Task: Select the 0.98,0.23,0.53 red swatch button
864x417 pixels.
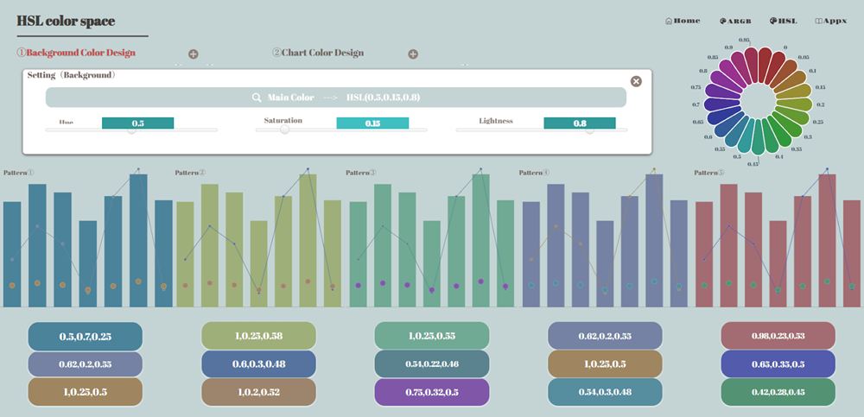Action: click(778, 336)
